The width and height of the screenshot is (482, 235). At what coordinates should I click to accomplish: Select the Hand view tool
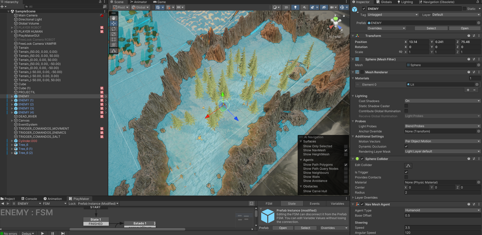[x=114, y=18]
